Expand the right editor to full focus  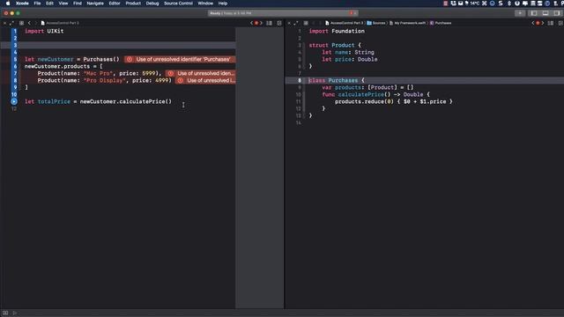[296, 23]
